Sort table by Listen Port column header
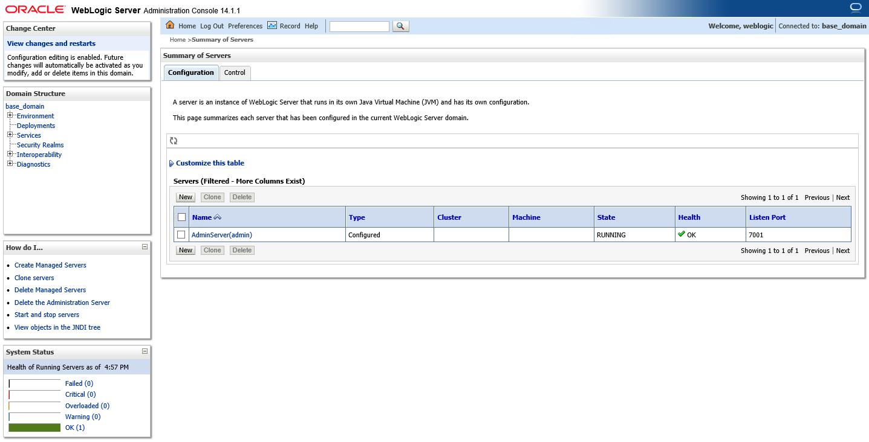This screenshot has height=442, width=869. click(x=767, y=217)
